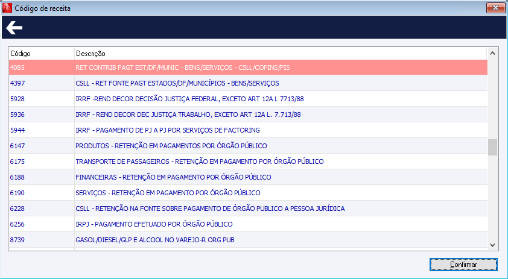The image size is (508, 279).
Task: Select FINANCEIRAS - RETENÇÃO EM PAGAMENTO description
Action: click(x=173, y=177)
